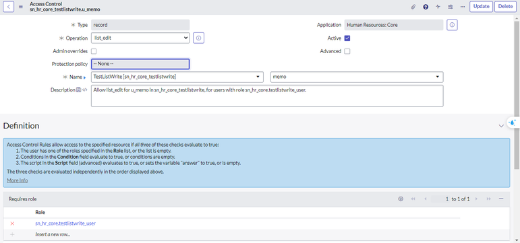Open the water drop assistant icon

[513, 123]
